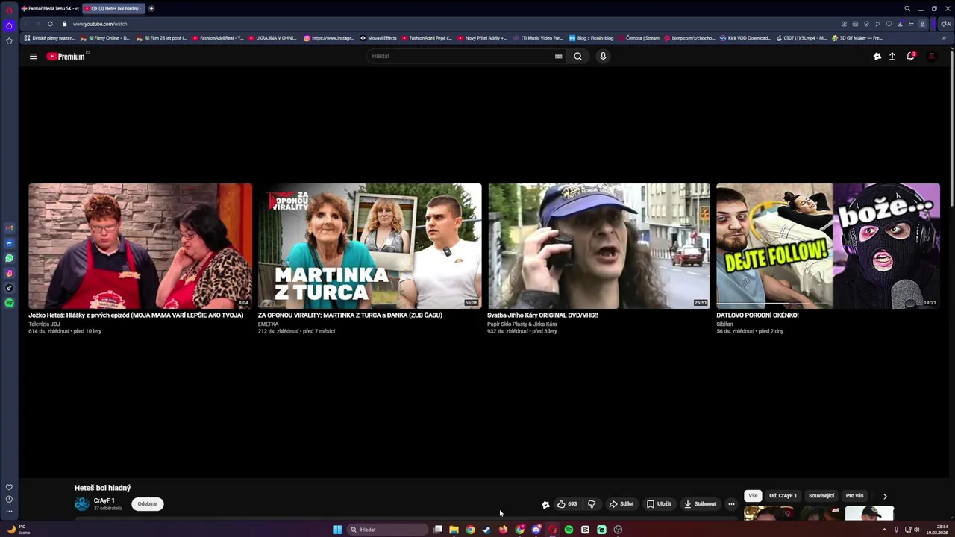Open the CrAyF 1 channel name link

tap(104, 500)
